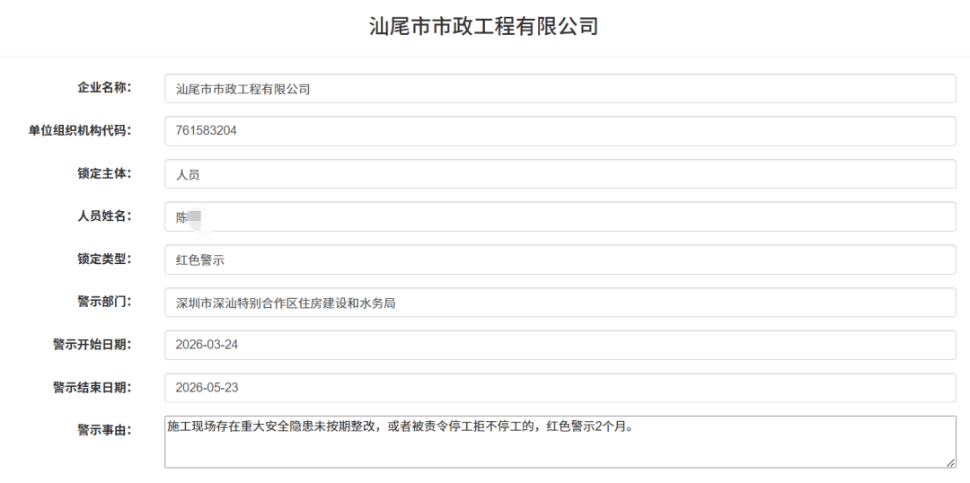The height and width of the screenshot is (483, 970).
Task: Click the 锁定类型 label
Action: pos(104,259)
